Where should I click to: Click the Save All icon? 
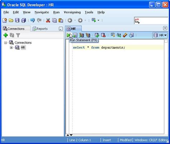click(24, 20)
